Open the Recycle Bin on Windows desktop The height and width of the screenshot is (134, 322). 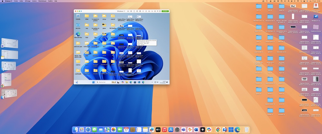click(78, 16)
